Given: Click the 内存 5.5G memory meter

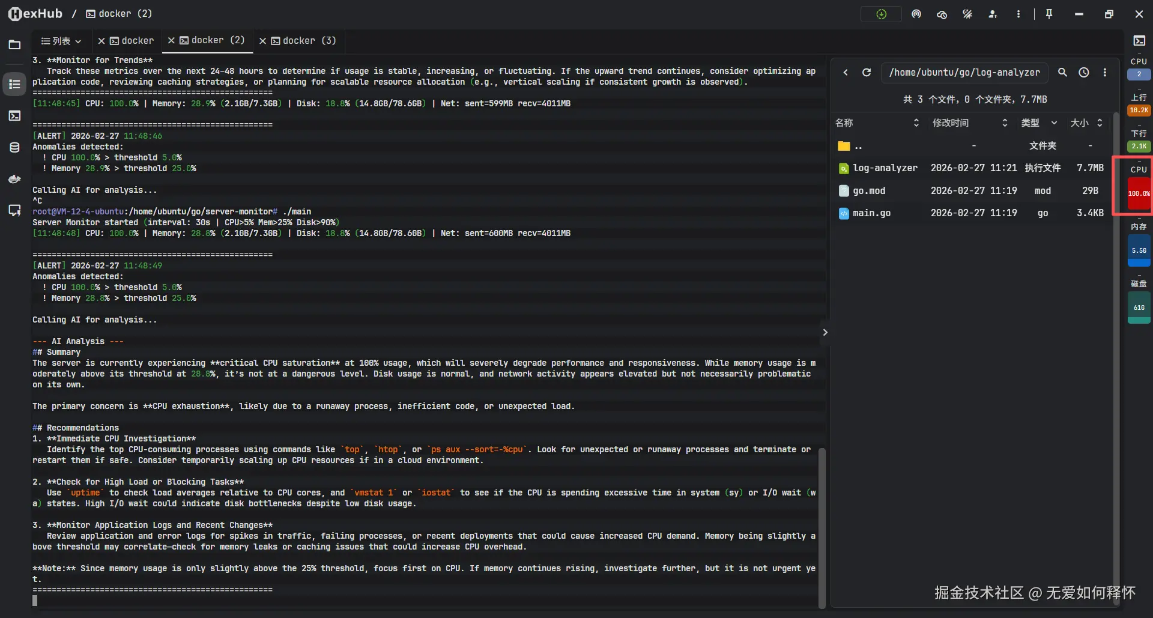Looking at the screenshot, I should (x=1139, y=251).
